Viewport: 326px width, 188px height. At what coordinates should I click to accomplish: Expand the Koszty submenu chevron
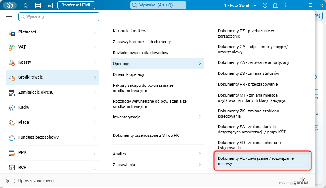pyautogui.click(x=95, y=63)
